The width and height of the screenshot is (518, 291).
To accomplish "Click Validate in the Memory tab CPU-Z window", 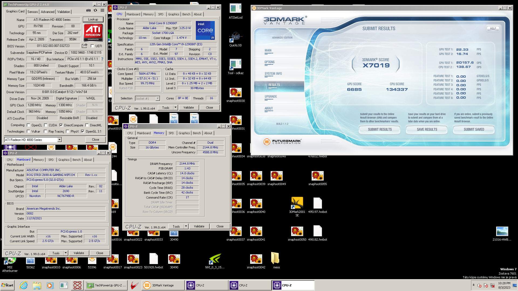I will (199, 226).
